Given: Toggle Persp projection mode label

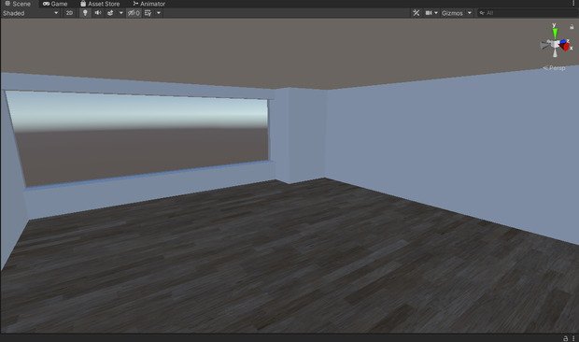Looking at the screenshot, I should click(554, 67).
